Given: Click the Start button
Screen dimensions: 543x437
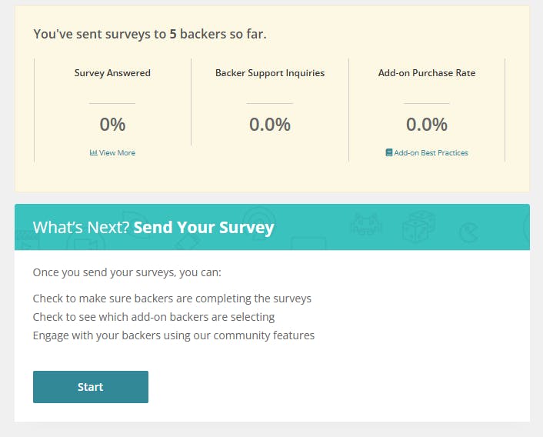Looking at the screenshot, I should tap(91, 387).
